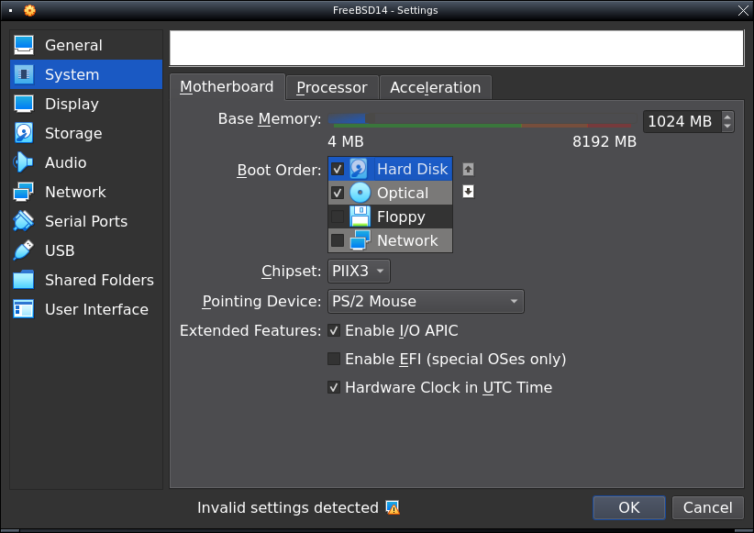
Task: Decrease base memory with the spinner down arrow
Action: pyautogui.click(x=727, y=126)
